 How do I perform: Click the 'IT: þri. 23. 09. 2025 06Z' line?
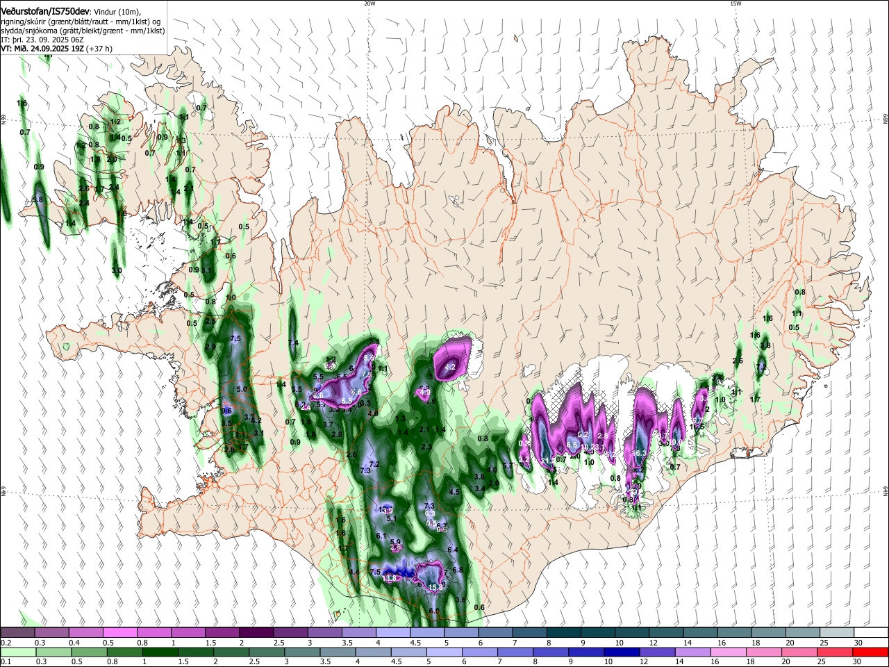(42, 40)
